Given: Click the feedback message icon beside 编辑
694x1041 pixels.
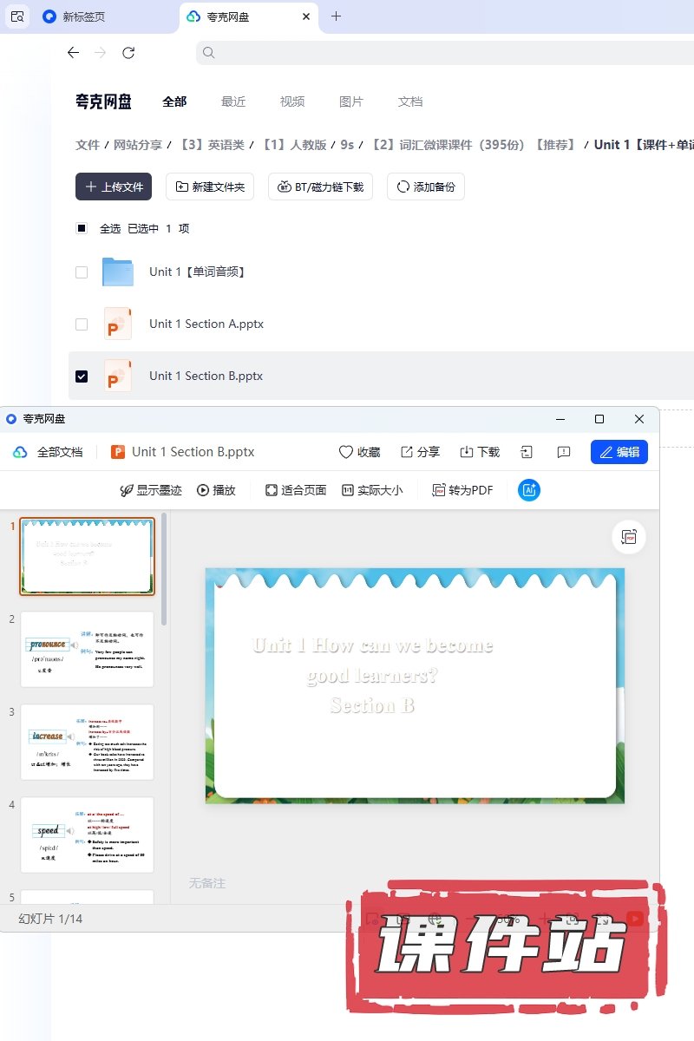Looking at the screenshot, I should (564, 452).
